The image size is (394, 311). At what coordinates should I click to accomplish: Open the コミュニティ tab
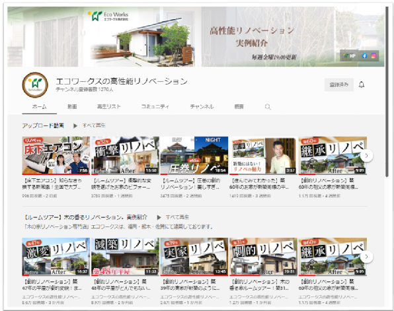[155, 107]
